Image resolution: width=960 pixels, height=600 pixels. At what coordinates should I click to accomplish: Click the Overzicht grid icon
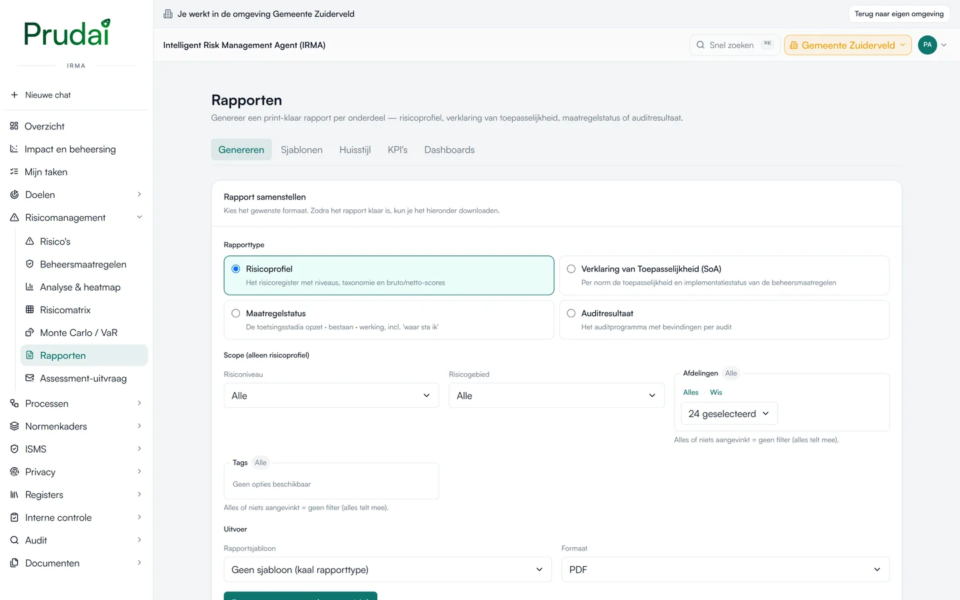coord(14,126)
